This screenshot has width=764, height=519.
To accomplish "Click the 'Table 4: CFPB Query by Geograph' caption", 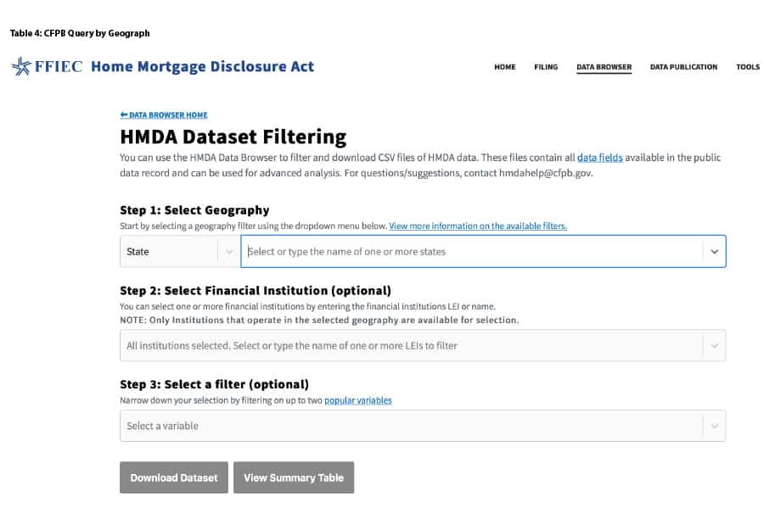I will point(80,33).
